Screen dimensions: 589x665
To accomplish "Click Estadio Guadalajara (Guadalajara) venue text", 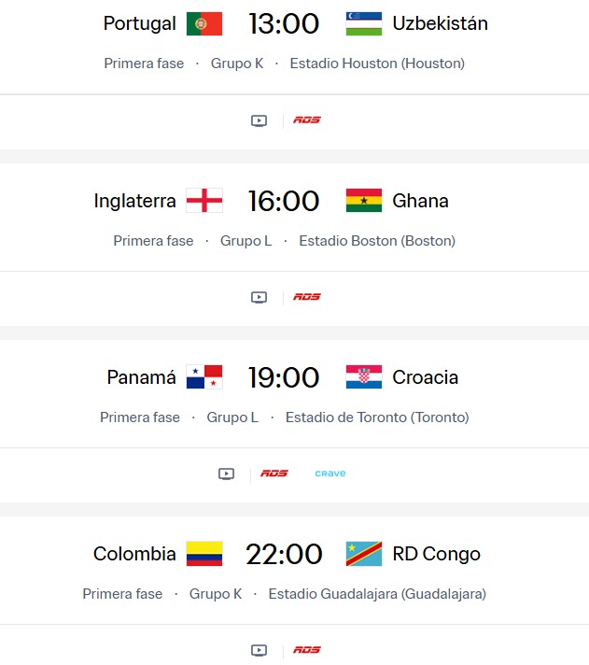I will (377, 594).
